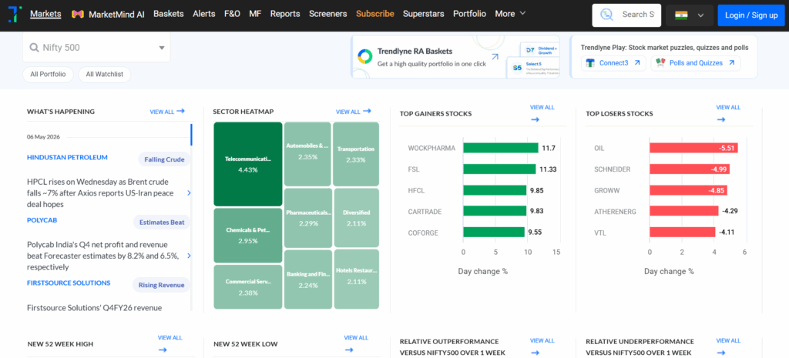The image size is (789, 358).
Task: Click the arrow under Relative Underperformance View All
Action: click(721, 353)
